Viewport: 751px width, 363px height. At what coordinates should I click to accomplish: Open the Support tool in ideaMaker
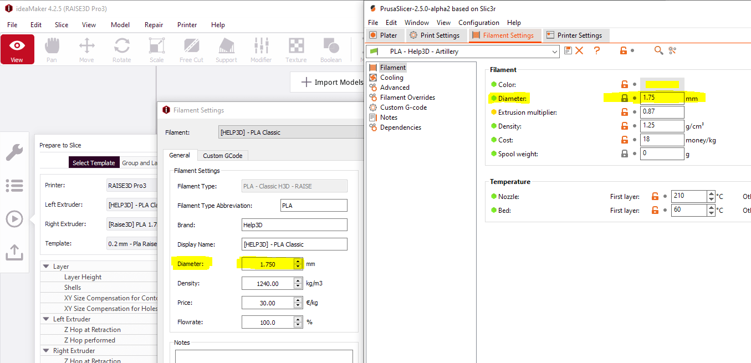point(226,49)
